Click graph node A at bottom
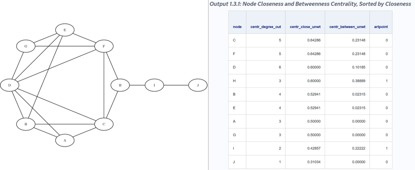The width and height of the screenshot is (415, 170). (x=65, y=140)
